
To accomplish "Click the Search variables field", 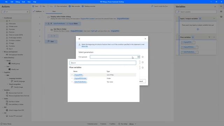I will point(196,12).
